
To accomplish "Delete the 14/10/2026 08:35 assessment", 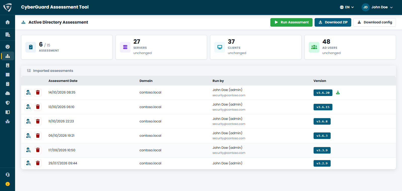I will [x=38, y=92].
